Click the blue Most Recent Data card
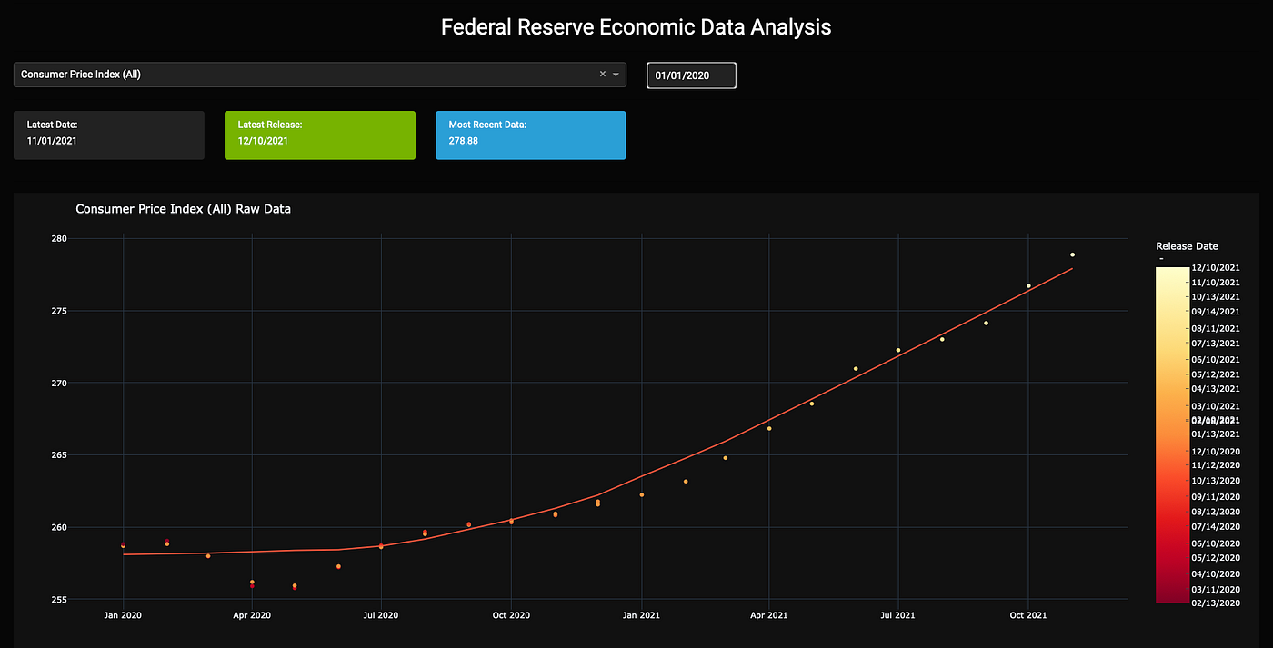 (530, 135)
